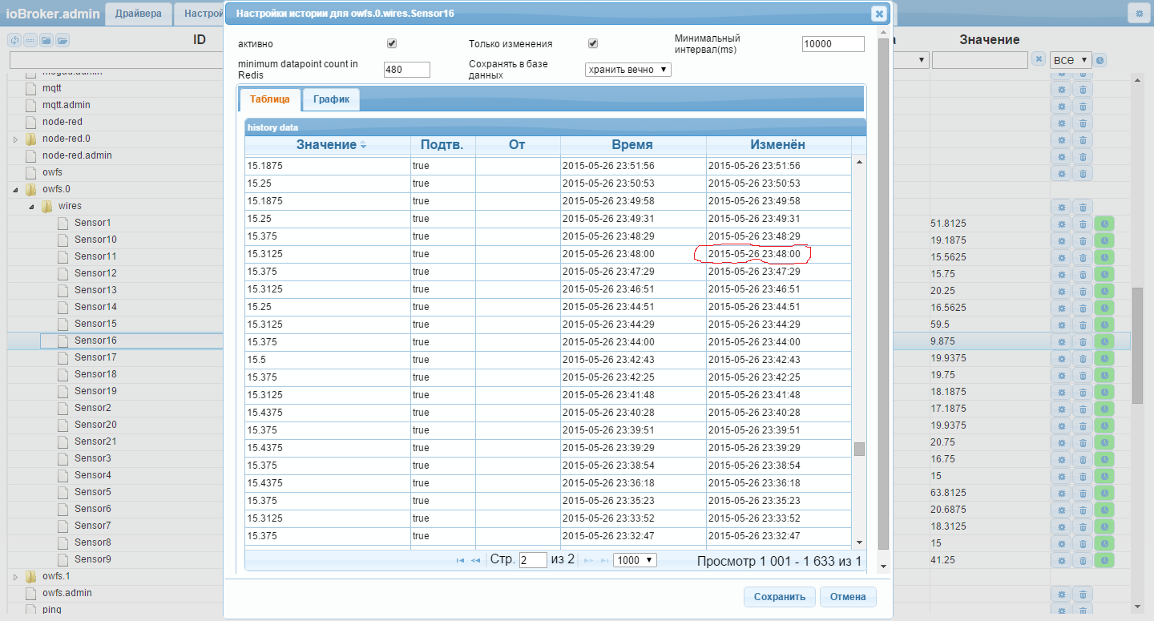Switch to the График tab
The height and width of the screenshot is (621, 1154).
(x=331, y=99)
